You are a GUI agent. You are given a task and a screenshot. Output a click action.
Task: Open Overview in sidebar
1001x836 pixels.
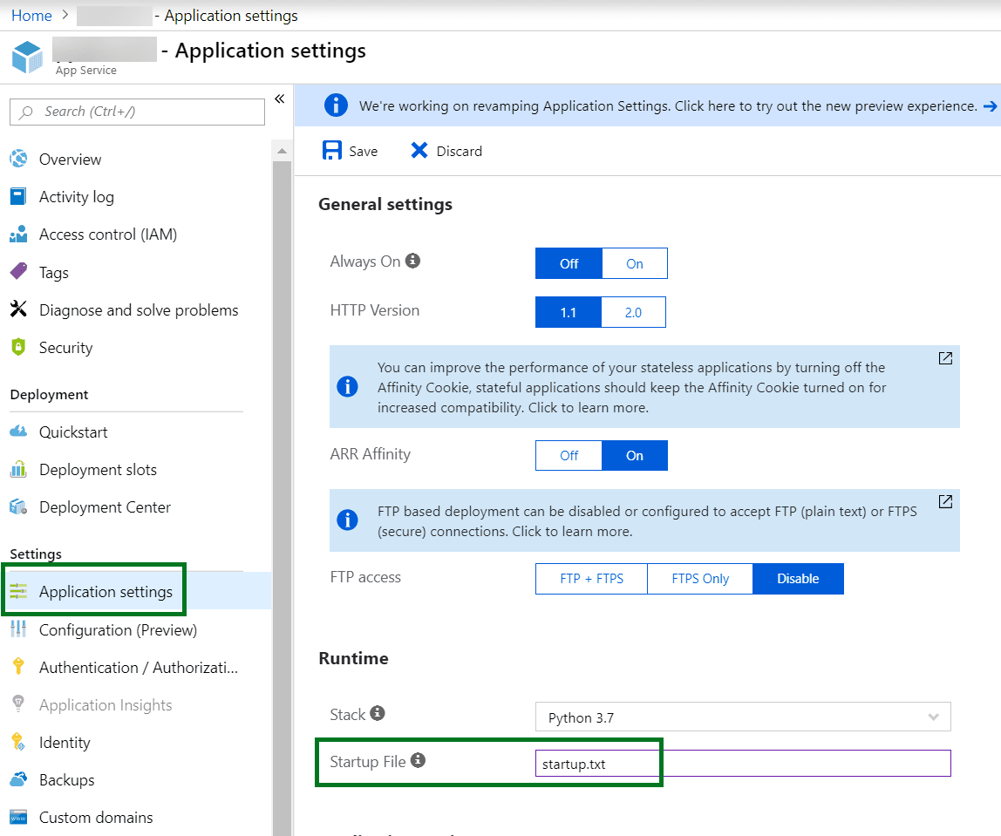click(x=71, y=159)
